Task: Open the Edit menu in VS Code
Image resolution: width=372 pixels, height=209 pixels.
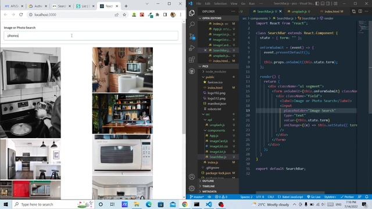Action: [x=208, y=3]
